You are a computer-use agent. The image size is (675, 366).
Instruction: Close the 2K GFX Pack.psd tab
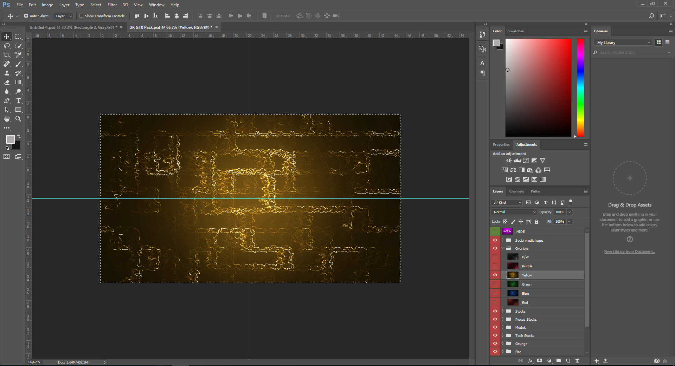pos(217,27)
